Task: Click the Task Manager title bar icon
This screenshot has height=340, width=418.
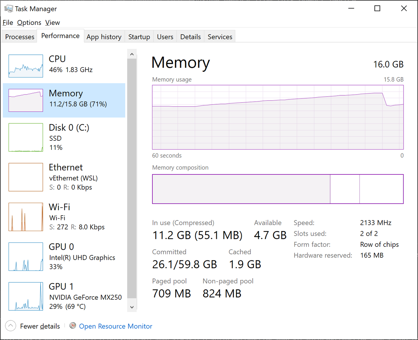Action: (x=9, y=8)
